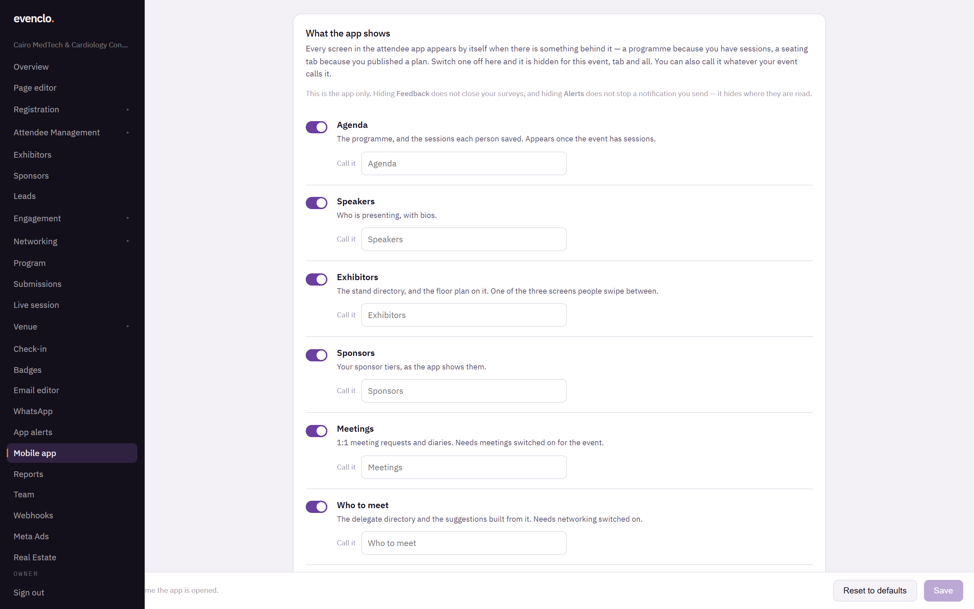
Task: Open the Reports section
Action: pyautogui.click(x=28, y=474)
